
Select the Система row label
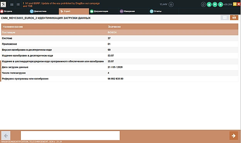[7, 38]
